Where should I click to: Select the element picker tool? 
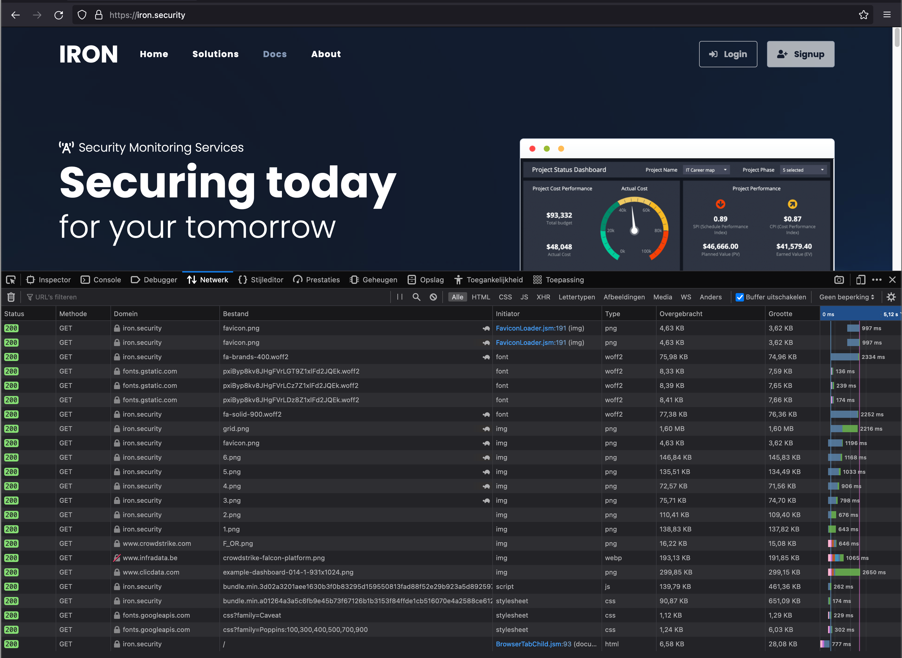point(11,280)
